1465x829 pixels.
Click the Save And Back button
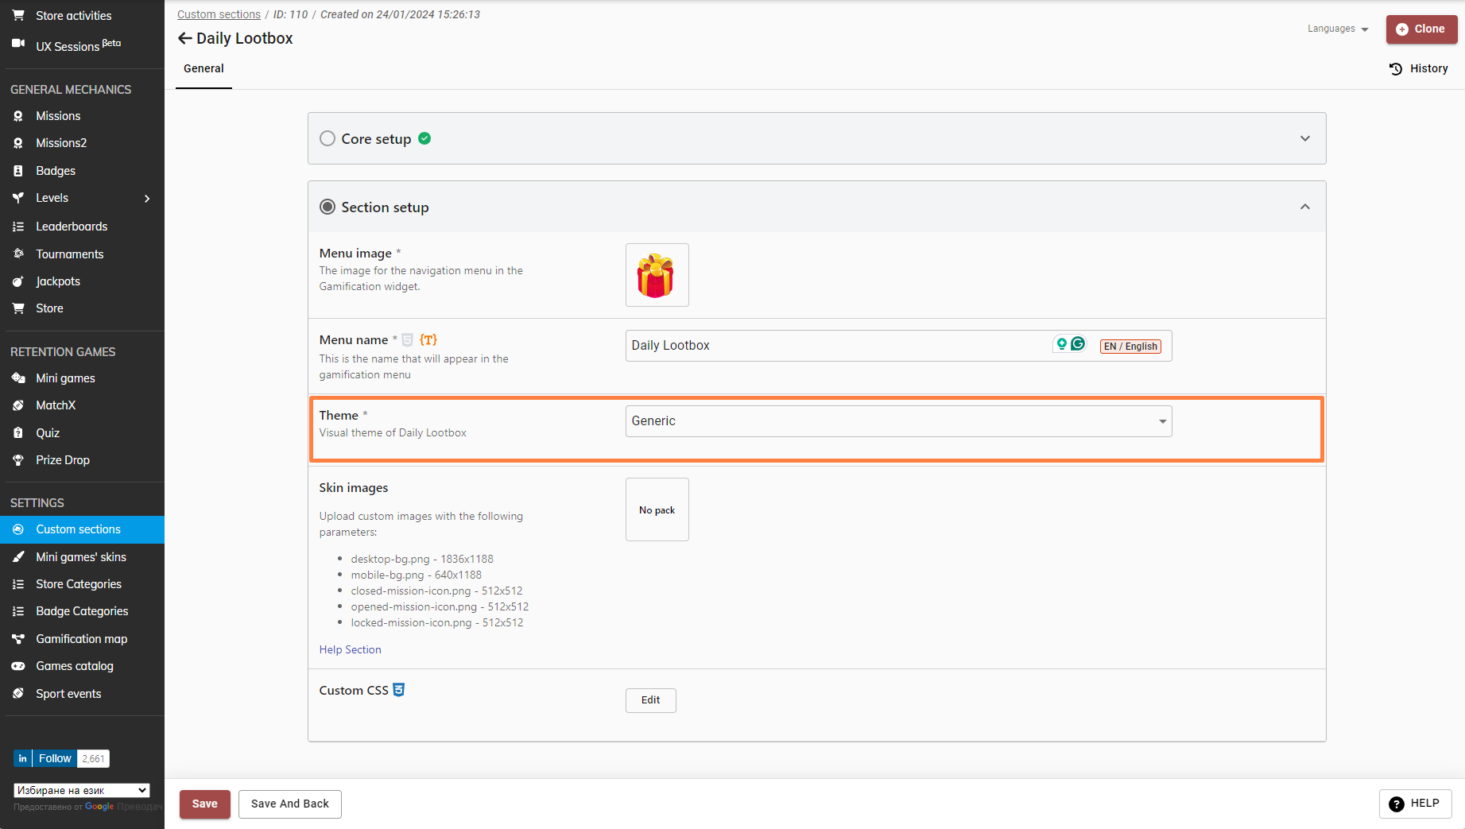(x=289, y=804)
